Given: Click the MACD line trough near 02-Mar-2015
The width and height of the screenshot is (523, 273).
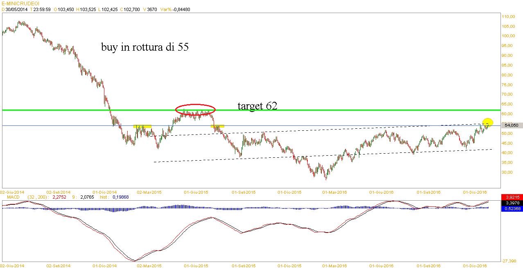Looking at the screenshot, I should [x=135, y=260].
